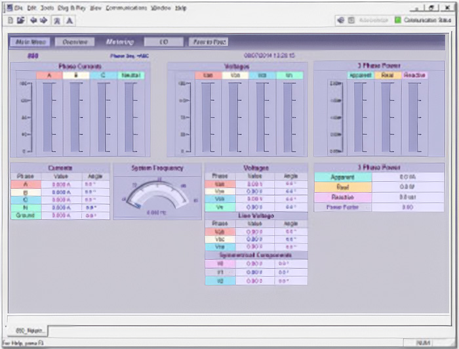Click the phase B current value
The image size is (459, 349).
[x=61, y=192]
